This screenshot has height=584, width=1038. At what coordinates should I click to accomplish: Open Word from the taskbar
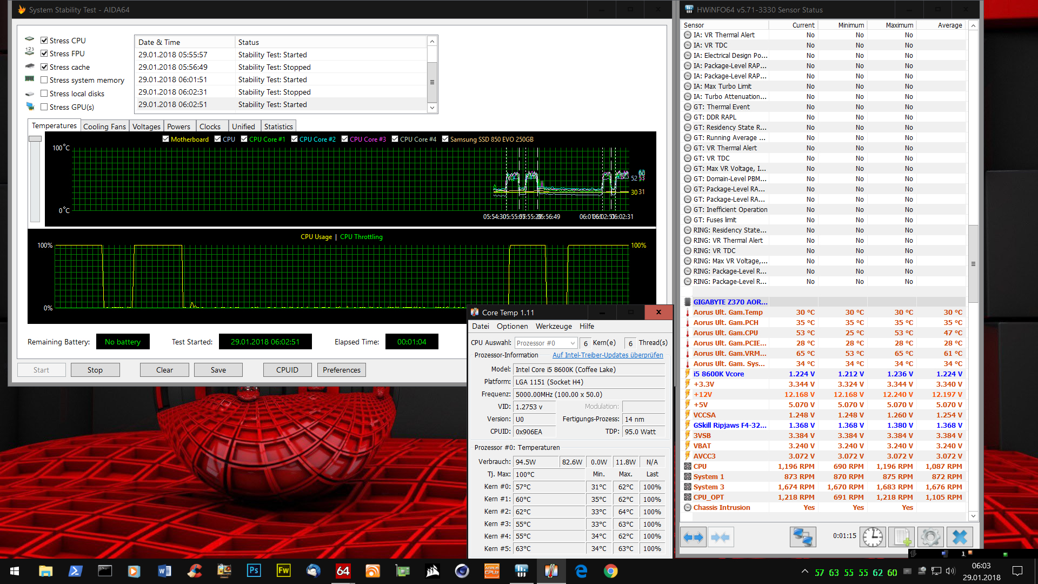tap(164, 571)
